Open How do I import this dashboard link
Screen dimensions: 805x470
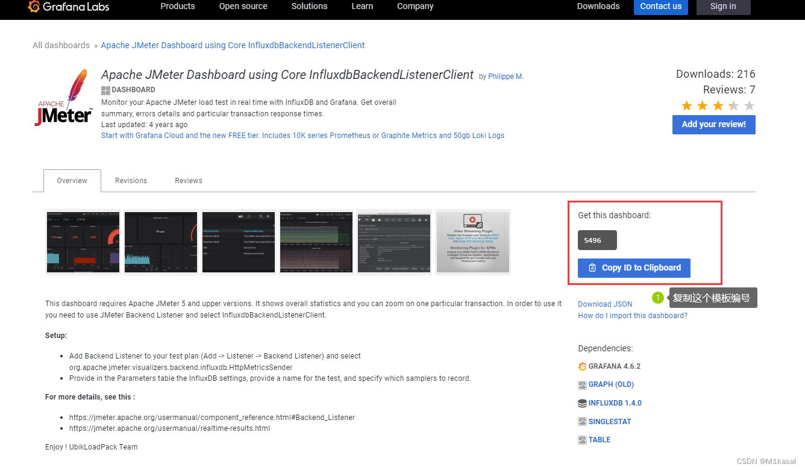coord(633,316)
